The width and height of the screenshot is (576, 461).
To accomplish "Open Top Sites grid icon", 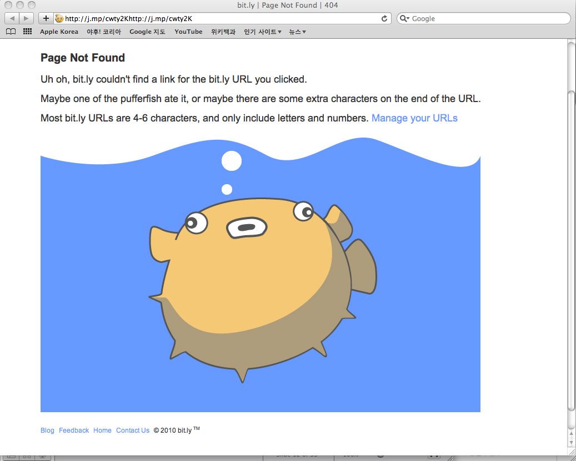I will point(27,32).
